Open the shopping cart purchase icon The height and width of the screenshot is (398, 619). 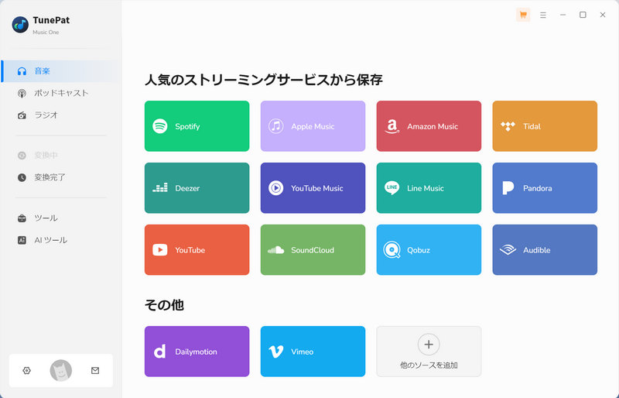(x=523, y=15)
